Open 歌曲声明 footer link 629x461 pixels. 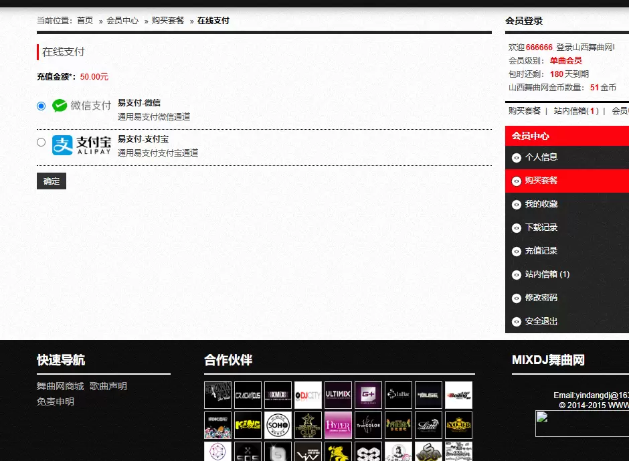(108, 386)
